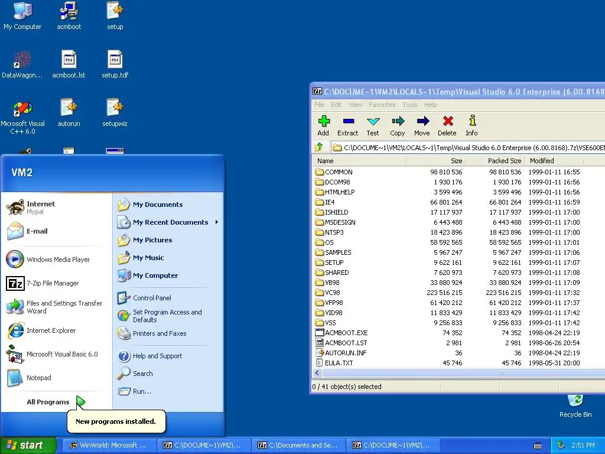Screen dimensions: 605x454
Task: Open the View menu in 7-Zip
Action: [x=355, y=105]
